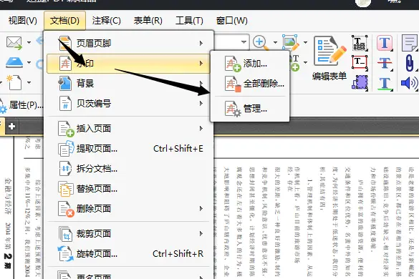Expand the 页眉页脚 submenu arrow
The height and width of the screenshot is (279, 419).
click(201, 43)
